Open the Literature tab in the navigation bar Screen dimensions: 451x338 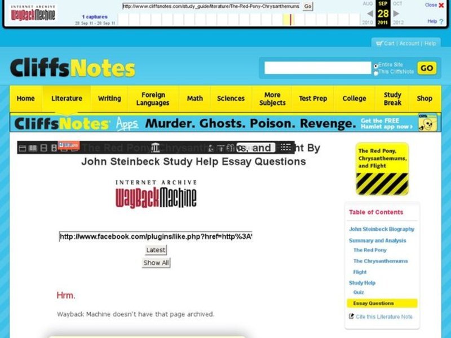[67, 98]
